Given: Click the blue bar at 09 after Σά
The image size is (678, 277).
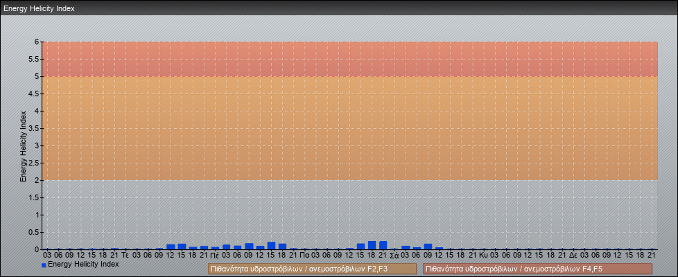Looking at the screenshot, I should [x=428, y=247].
